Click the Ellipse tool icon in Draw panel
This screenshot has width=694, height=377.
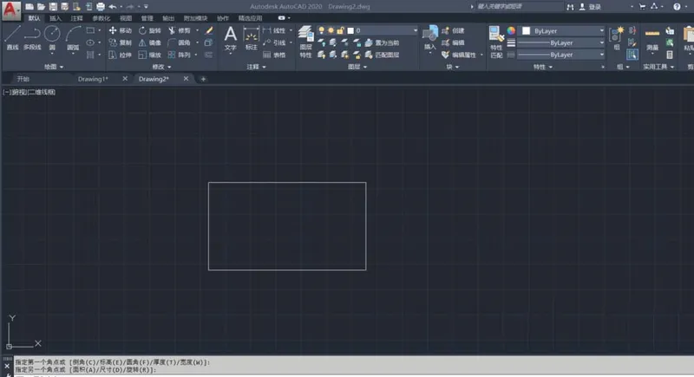90,42
